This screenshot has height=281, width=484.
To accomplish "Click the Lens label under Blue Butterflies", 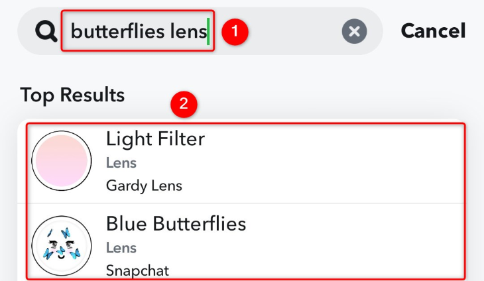I will click(121, 248).
